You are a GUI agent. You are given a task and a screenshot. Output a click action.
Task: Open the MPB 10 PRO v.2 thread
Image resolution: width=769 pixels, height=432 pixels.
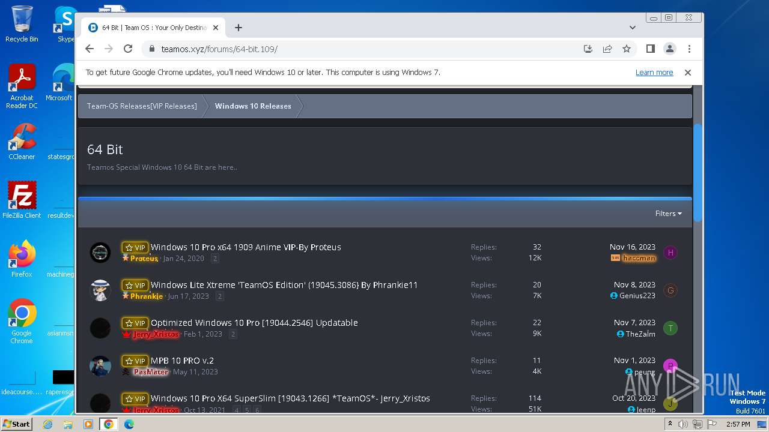point(182,361)
